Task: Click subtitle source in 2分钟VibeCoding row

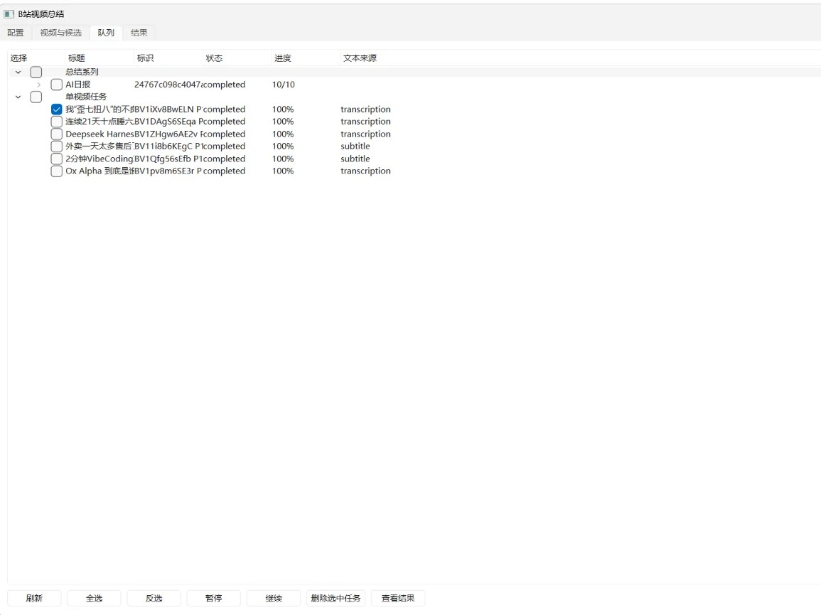Action: [x=355, y=159]
